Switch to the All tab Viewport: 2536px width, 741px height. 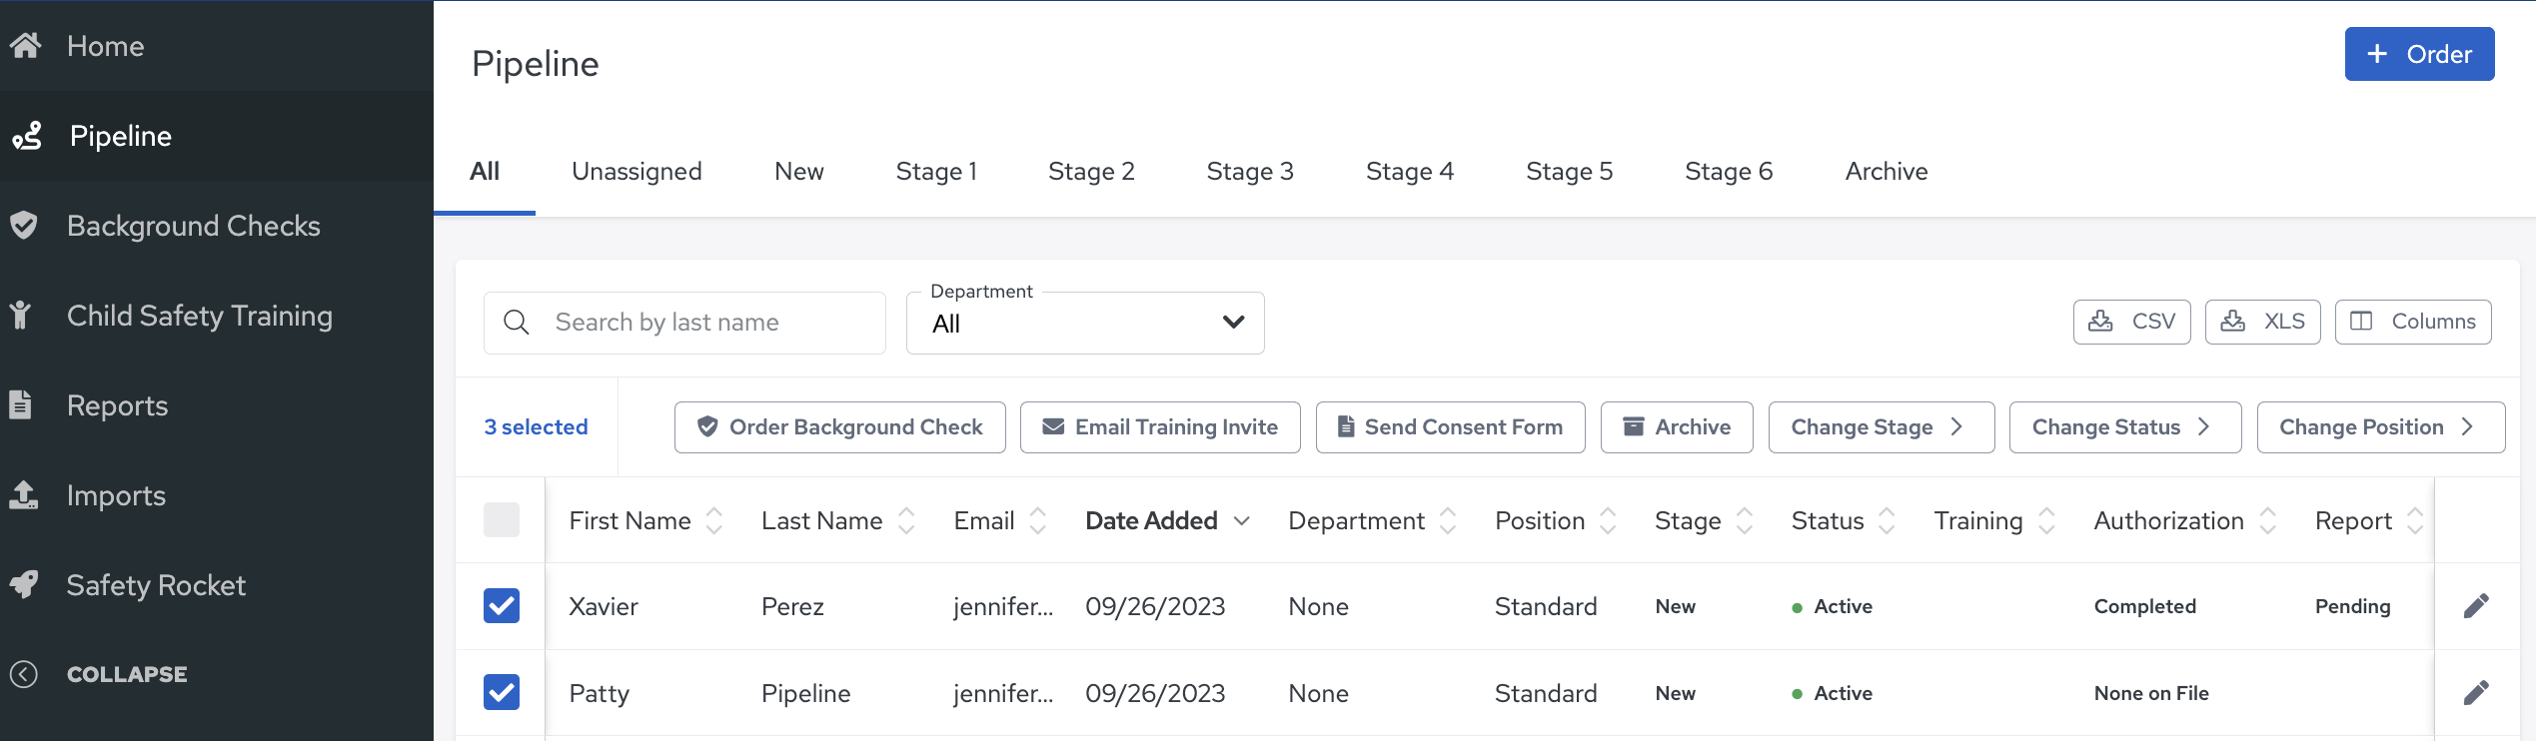coord(485,171)
